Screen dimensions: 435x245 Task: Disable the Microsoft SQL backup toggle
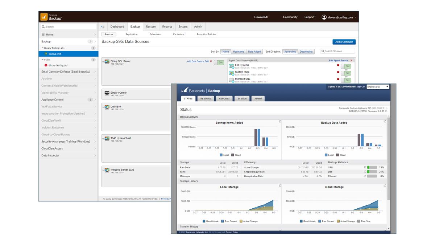[x=347, y=81]
